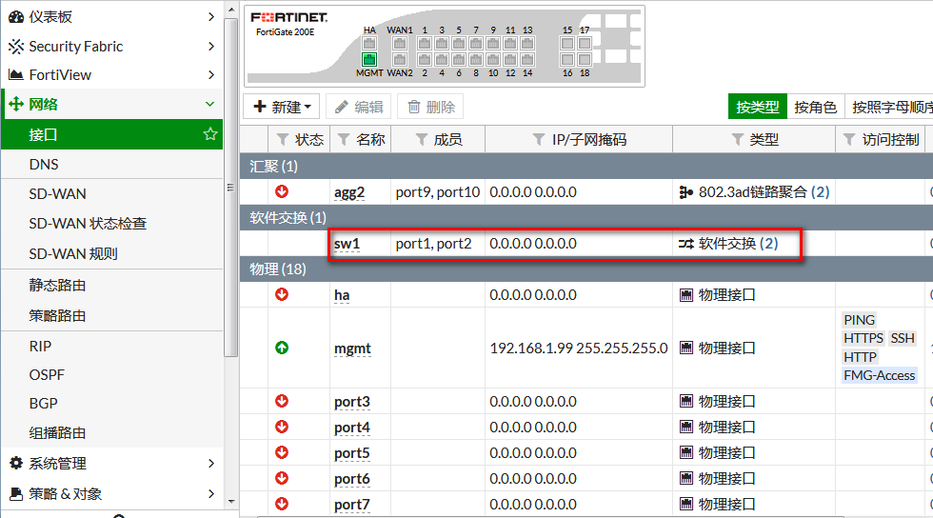Viewport: 933px width, 518px height.
Task: Open the 静态路由 menu item
Action: 57,285
